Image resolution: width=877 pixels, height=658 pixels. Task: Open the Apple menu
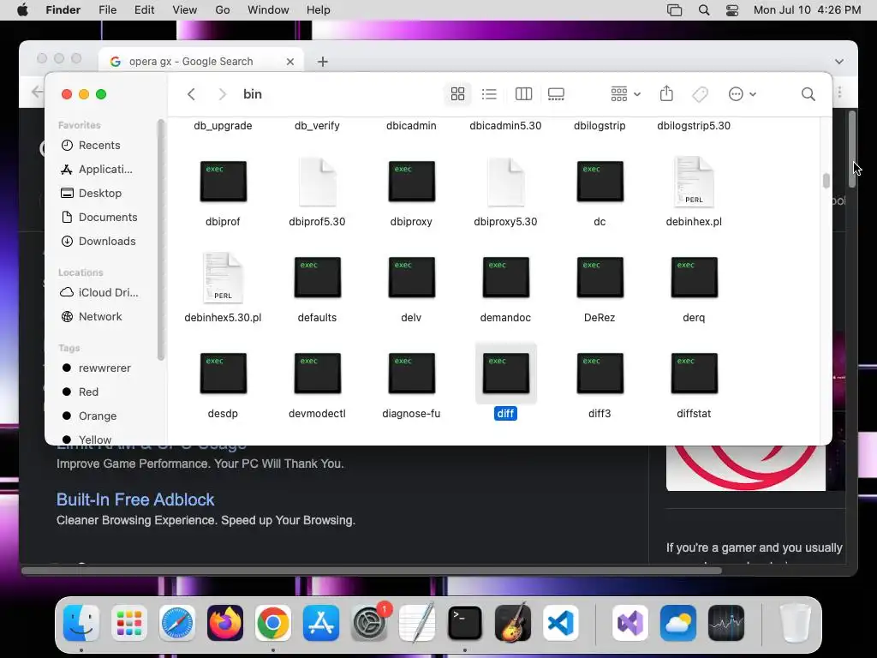click(x=22, y=10)
